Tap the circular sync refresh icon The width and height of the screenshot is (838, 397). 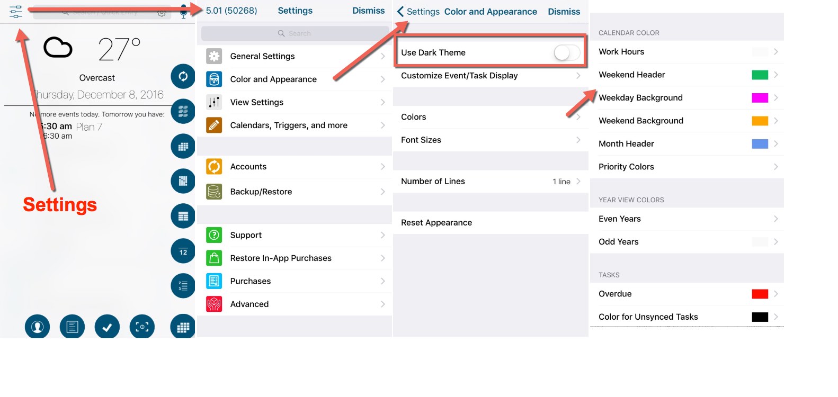tap(183, 76)
